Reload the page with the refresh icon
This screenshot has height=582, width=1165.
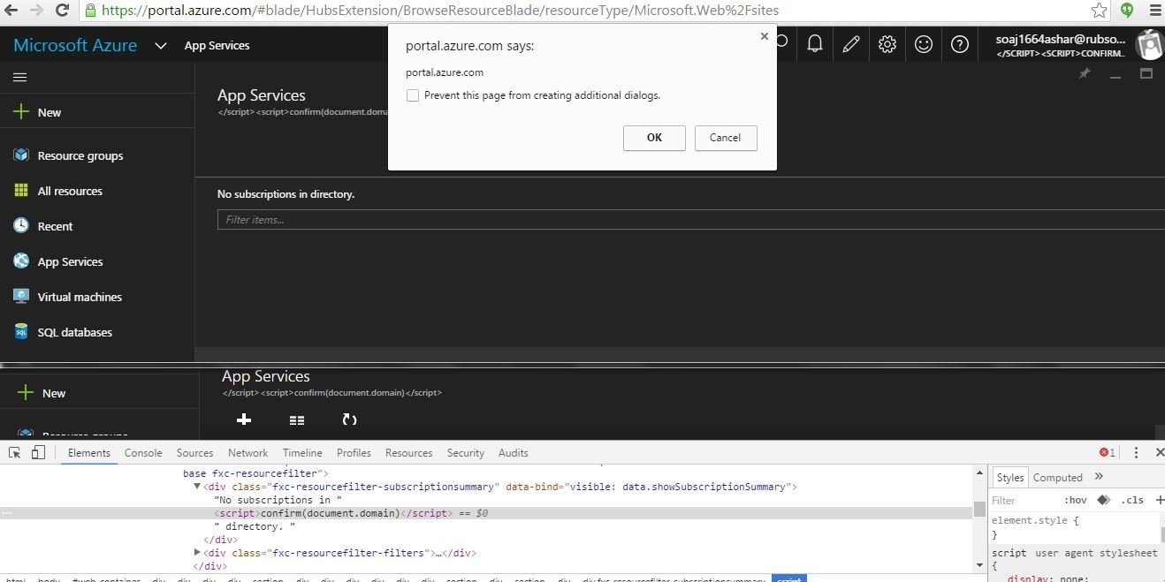62,11
